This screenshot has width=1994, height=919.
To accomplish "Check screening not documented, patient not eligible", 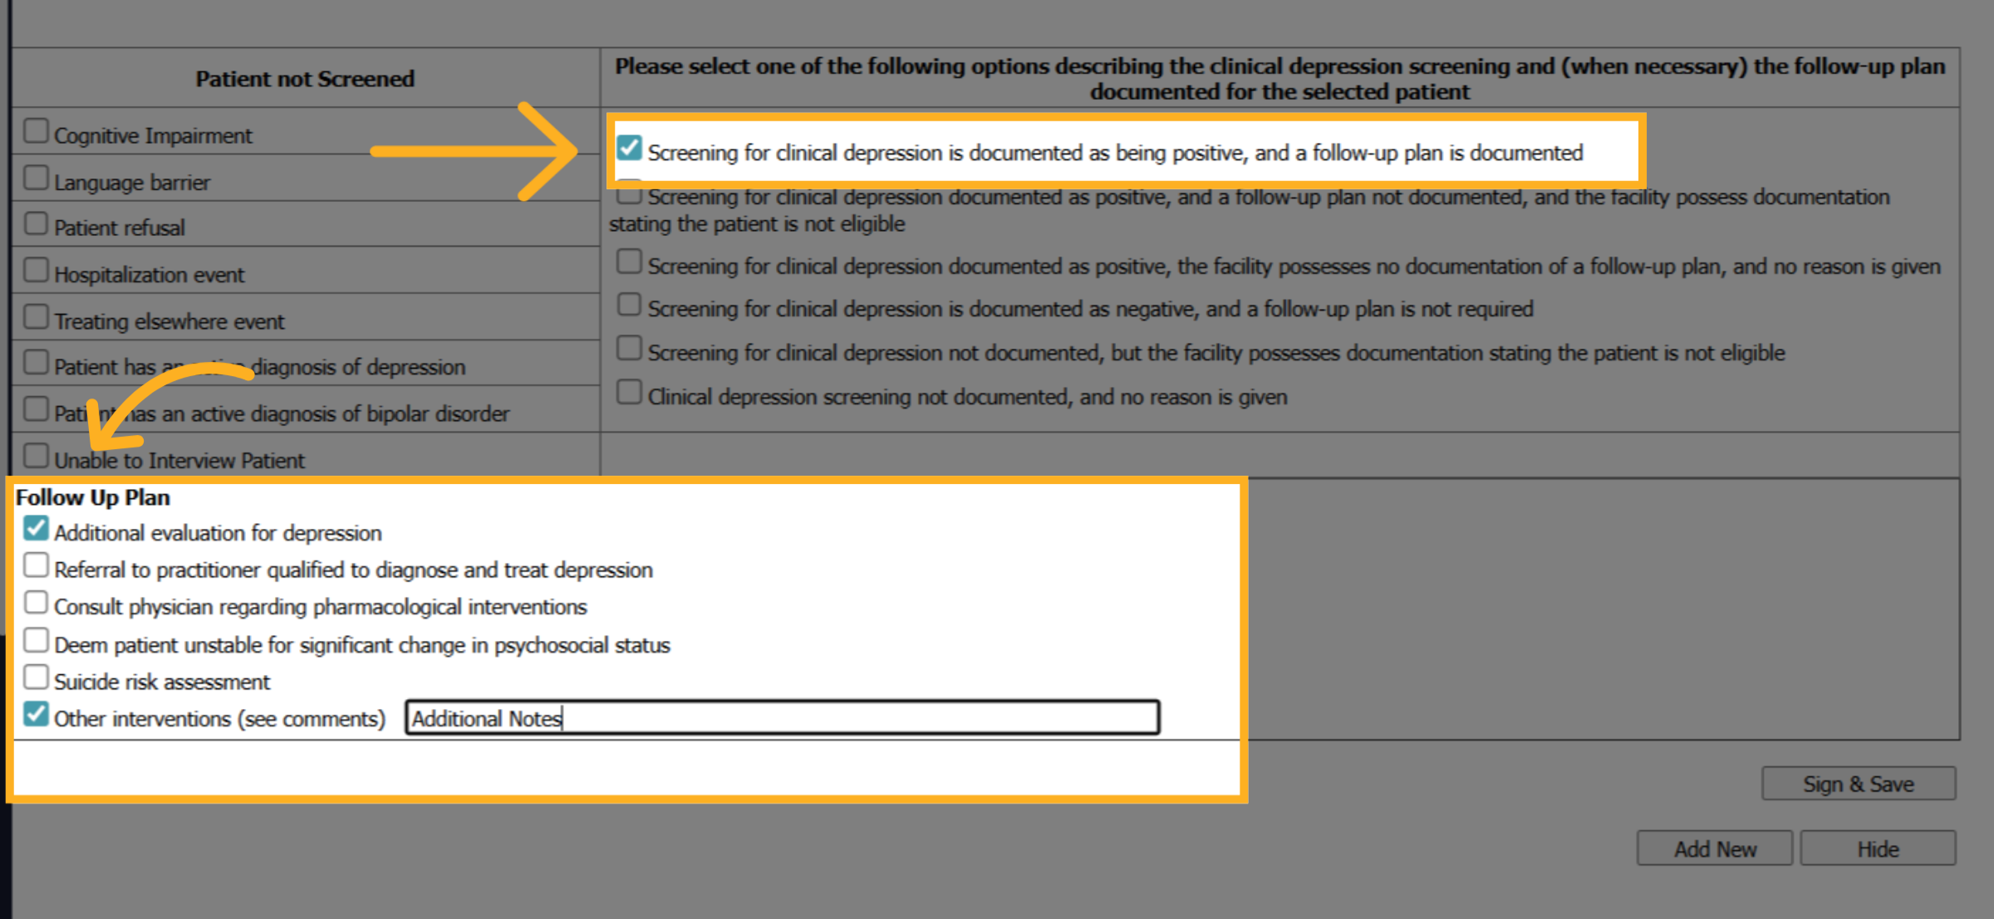I will pyautogui.click(x=629, y=348).
